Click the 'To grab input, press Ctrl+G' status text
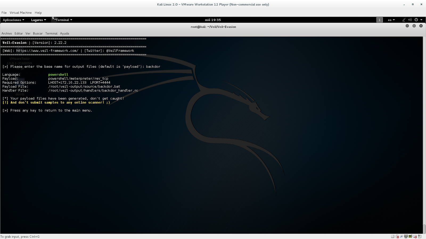This screenshot has height=239, width=426. click(x=20, y=237)
